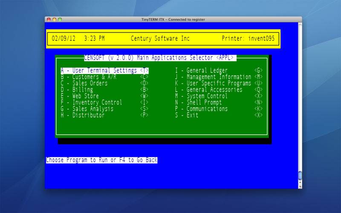
Task: Click the <G> shortcut beside General Ledger
Action: (x=259, y=71)
